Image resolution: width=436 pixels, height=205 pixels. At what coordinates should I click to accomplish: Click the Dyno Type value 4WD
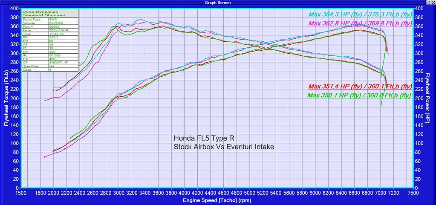[64, 20]
